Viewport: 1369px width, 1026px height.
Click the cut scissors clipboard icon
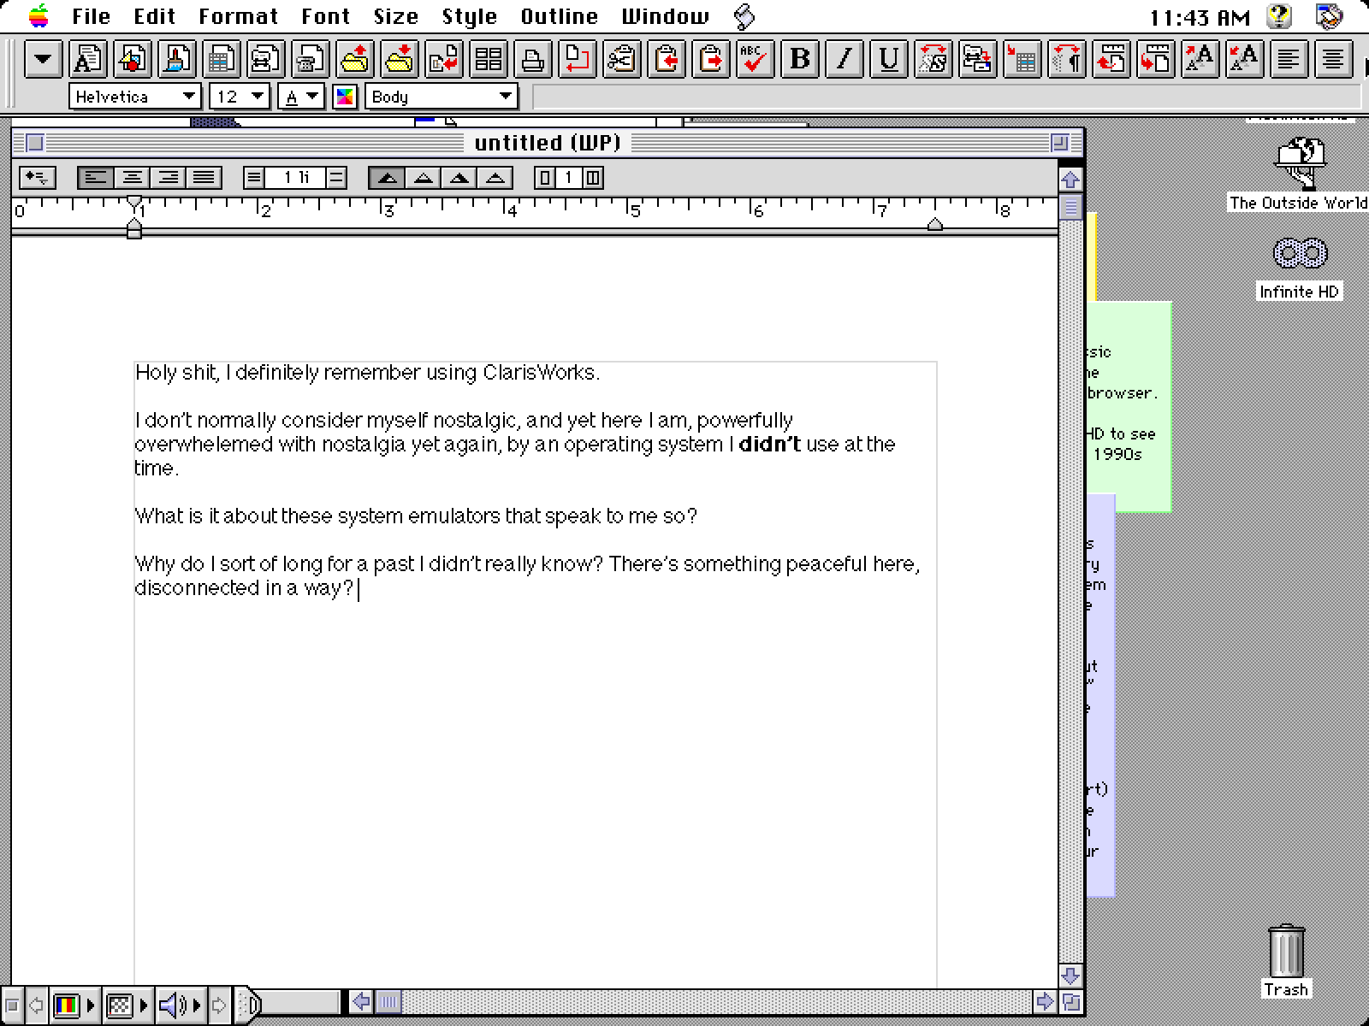[x=621, y=59]
